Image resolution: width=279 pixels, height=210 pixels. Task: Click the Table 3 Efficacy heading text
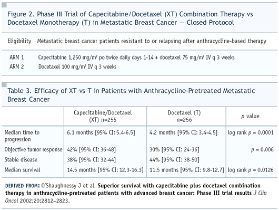[131, 95]
